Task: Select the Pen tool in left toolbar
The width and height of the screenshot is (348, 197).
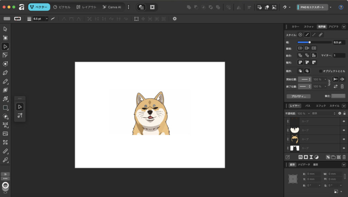Action: 5,73
